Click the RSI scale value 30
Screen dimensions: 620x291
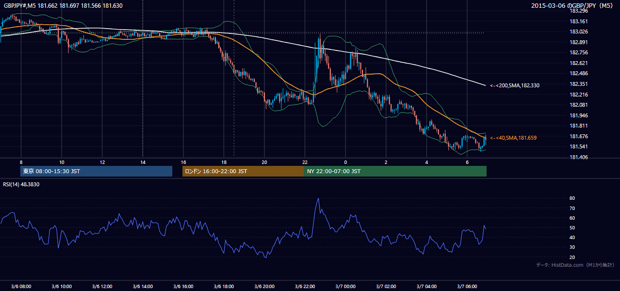pyautogui.click(x=572, y=247)
